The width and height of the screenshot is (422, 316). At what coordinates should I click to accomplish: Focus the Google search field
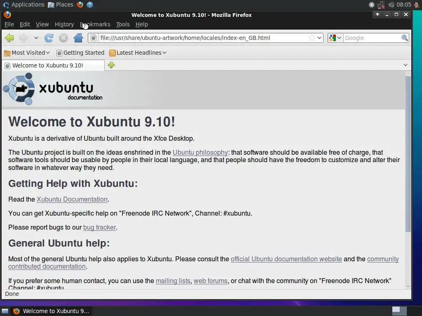pos(373,38)
